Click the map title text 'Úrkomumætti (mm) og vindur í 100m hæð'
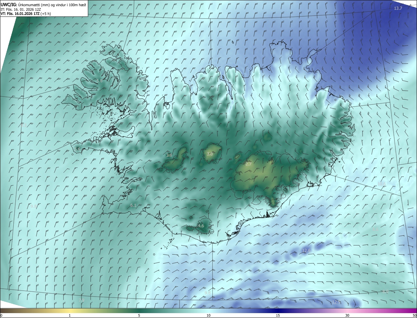417x318 pixels. click(x=52, y=4)
